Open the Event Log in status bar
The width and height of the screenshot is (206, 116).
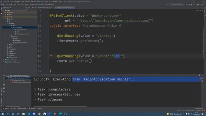click(199, 109)
